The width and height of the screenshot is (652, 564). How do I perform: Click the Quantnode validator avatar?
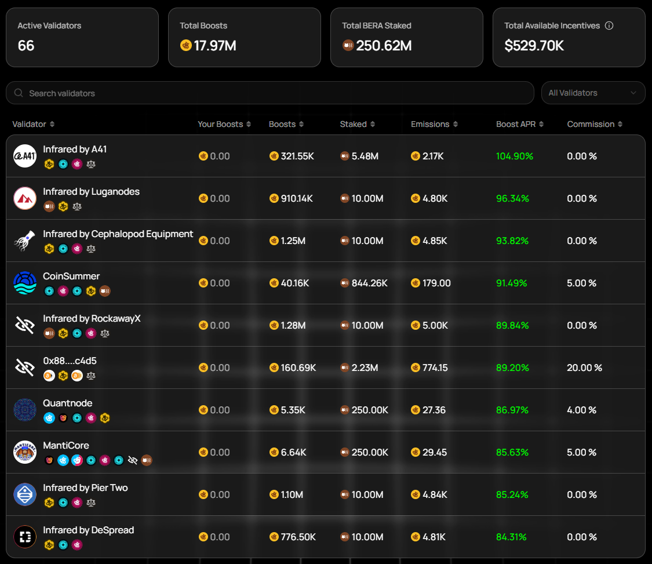point(25,410)
